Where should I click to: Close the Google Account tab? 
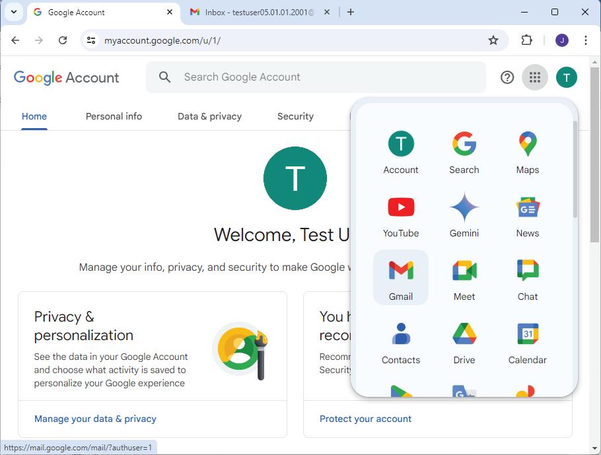click(x=170, y=13)
